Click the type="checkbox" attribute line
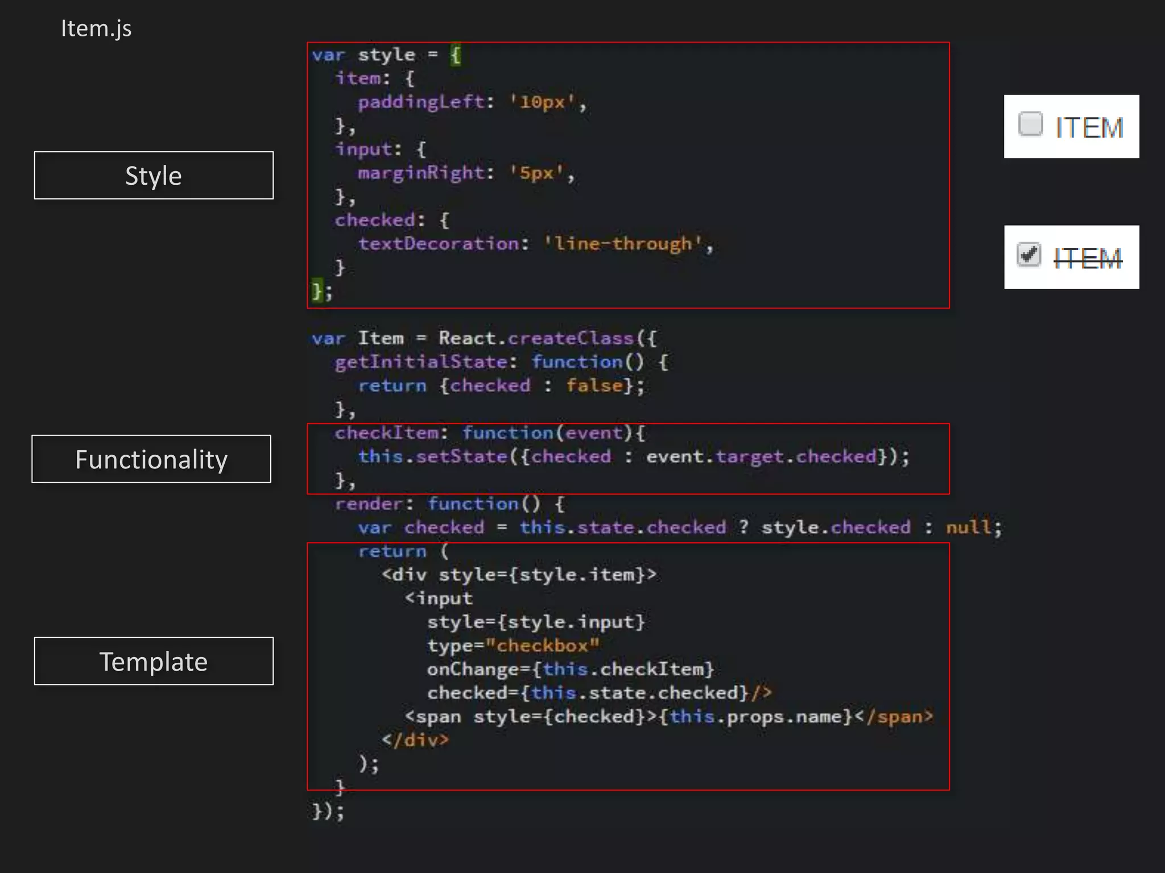 pos(513,646)
